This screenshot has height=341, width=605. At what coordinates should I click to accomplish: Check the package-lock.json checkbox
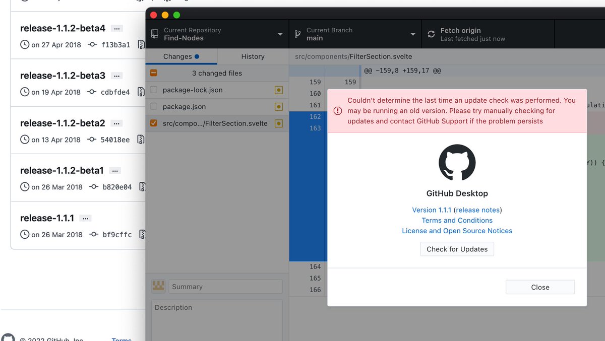(153, 90)
